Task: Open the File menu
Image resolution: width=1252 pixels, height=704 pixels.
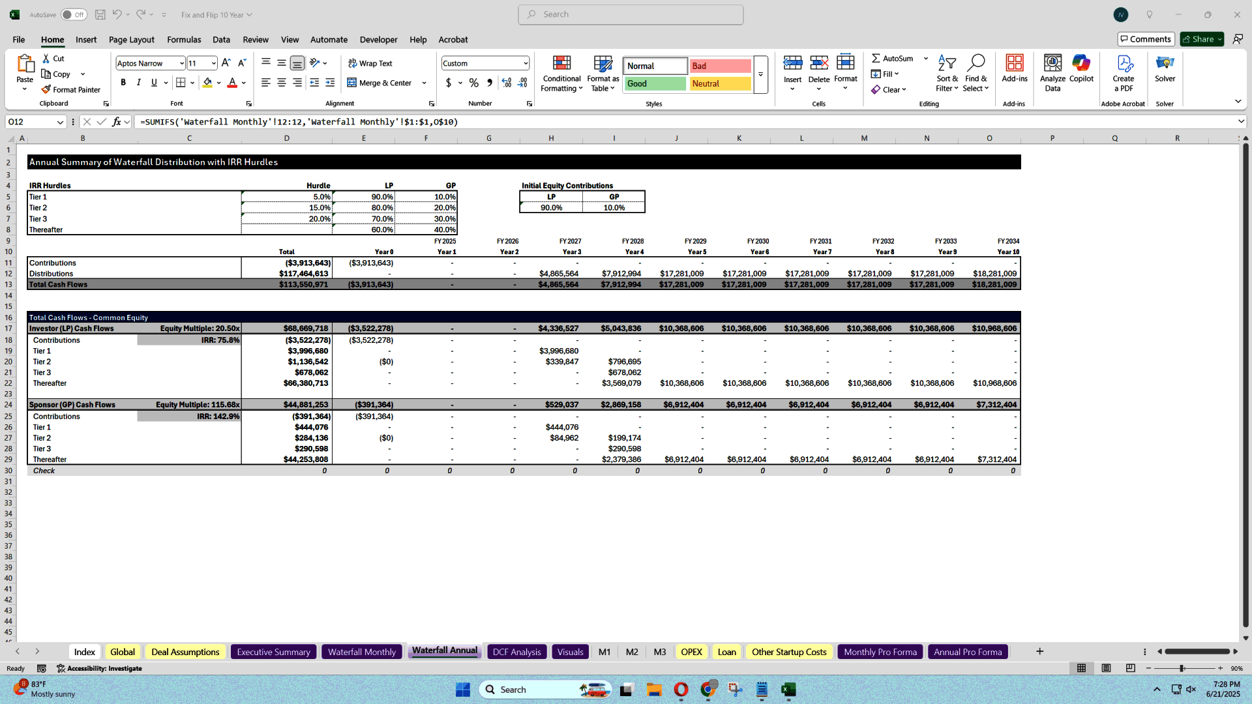Action: pos(19,39)
